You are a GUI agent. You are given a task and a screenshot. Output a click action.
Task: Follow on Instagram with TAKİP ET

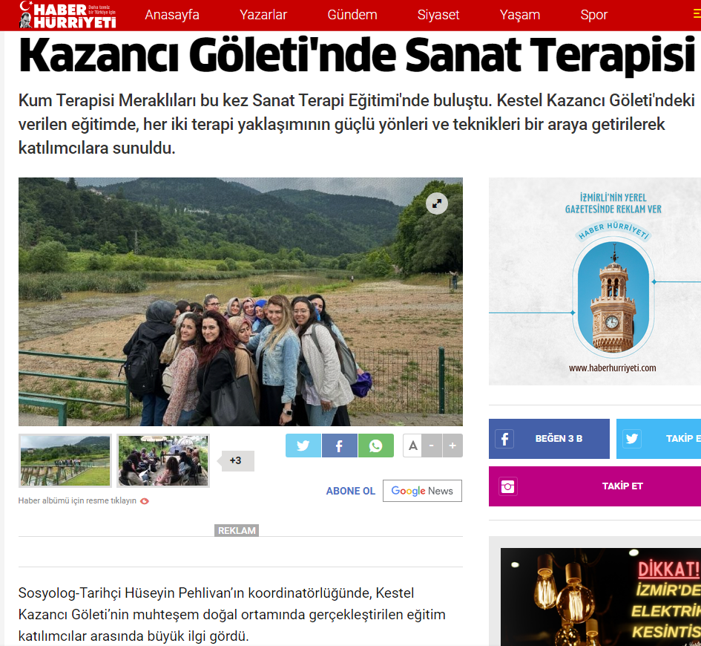[x=595, y=486]
